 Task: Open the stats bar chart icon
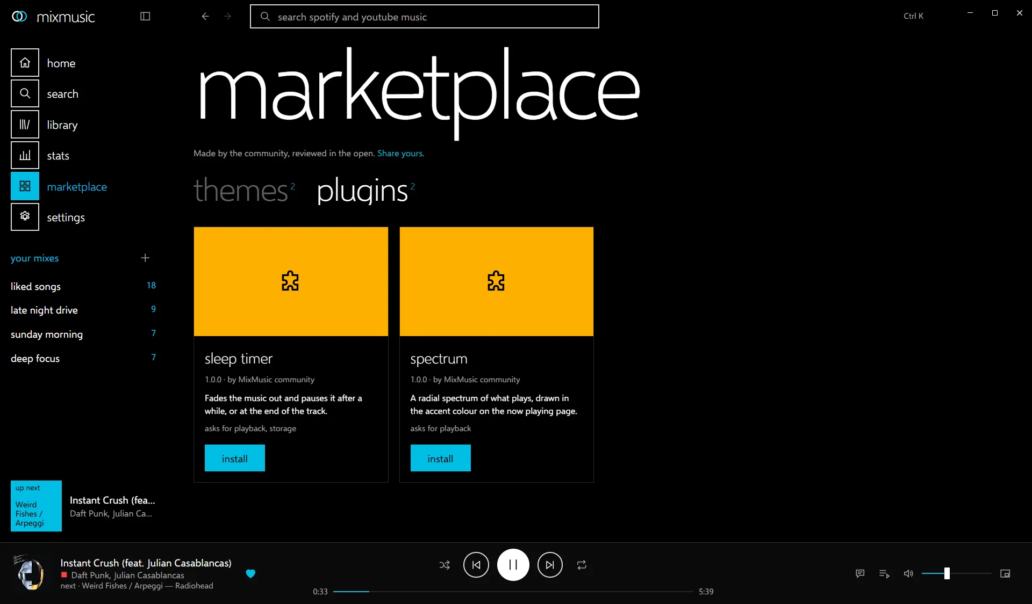pos(25,155)
